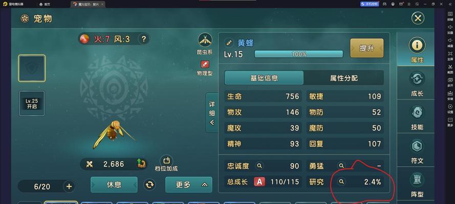Click plus to expand pet slots

coord(69,186)
